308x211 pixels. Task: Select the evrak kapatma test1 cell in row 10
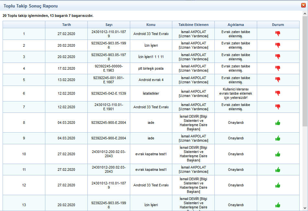151,154
